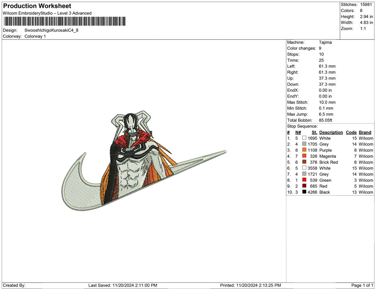This screenshot has height=289, width=376.
Task: Select the dark red swatch for 685
Action: [304, 186]
